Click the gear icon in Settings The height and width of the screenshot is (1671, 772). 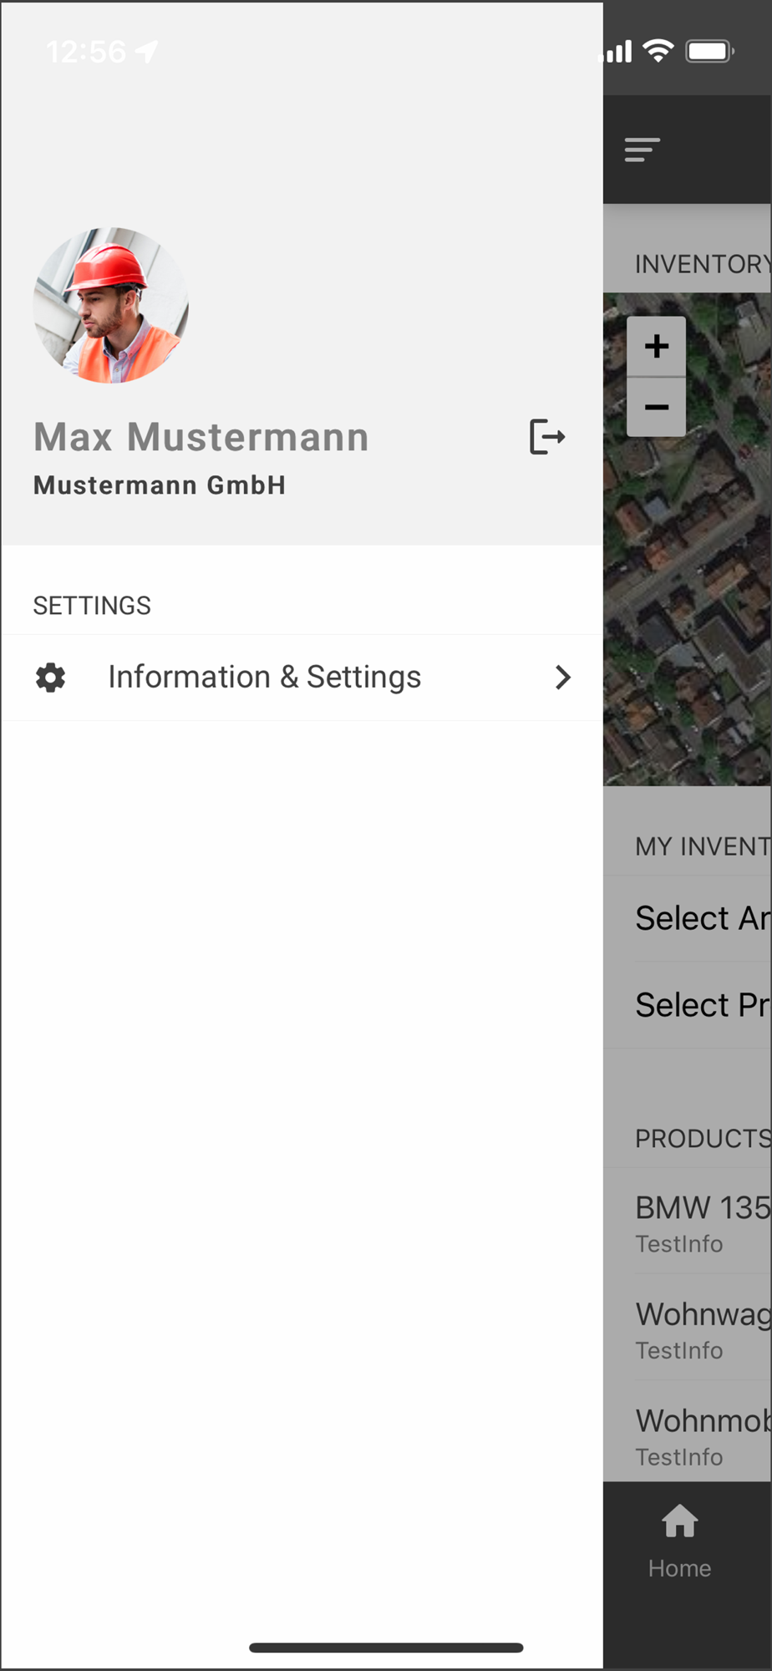click(51, 678)
